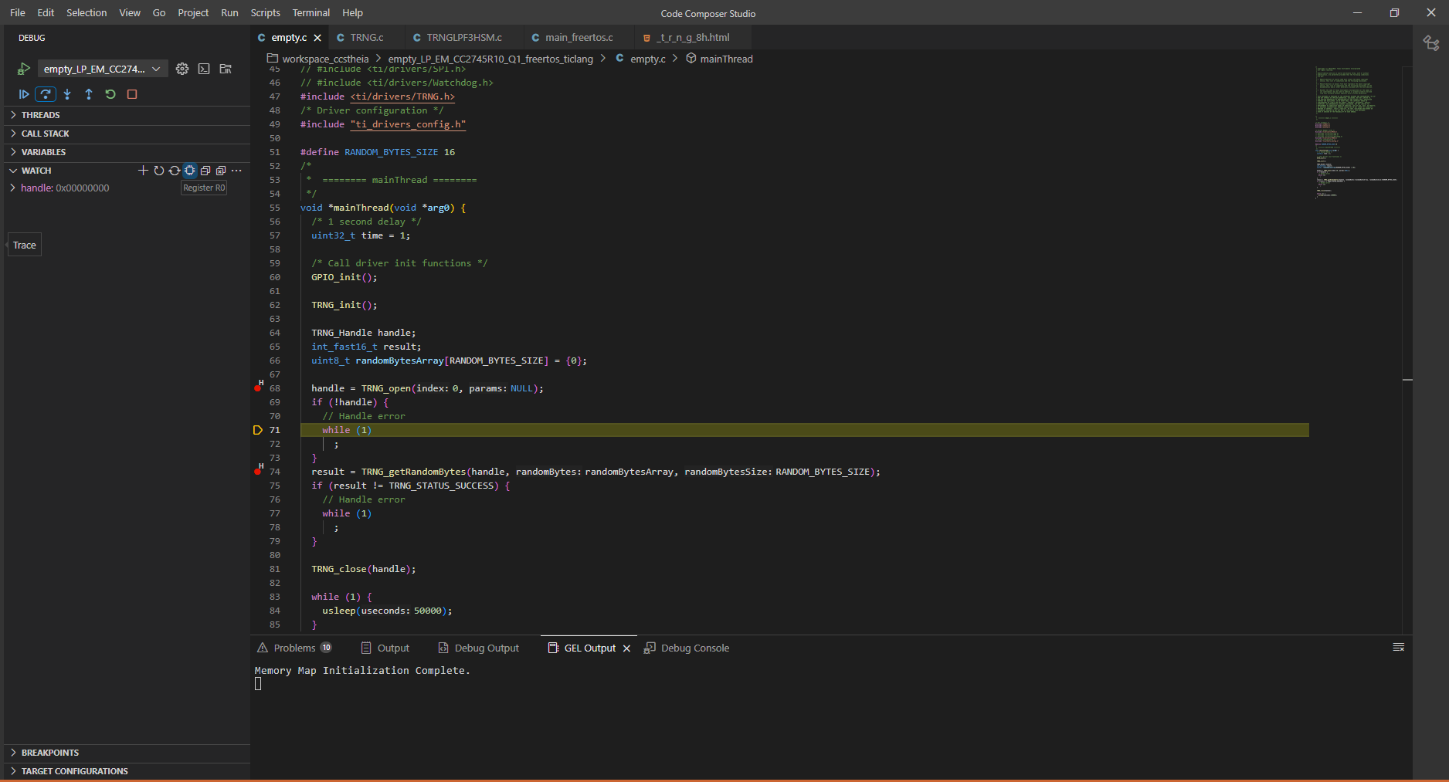Expand the CALL STACK section
This screenshot has height=782, width=1449.
tap(46, 134)
